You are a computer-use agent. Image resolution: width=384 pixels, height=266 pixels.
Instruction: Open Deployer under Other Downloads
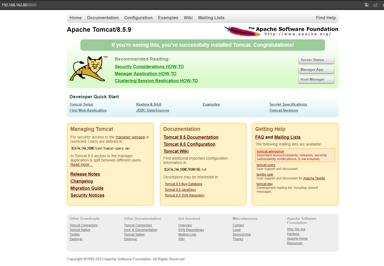76,239
